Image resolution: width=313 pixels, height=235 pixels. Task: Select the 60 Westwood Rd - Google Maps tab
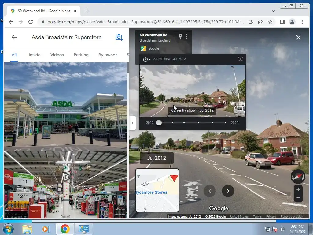pyautogui.click(x=44, y=11)
